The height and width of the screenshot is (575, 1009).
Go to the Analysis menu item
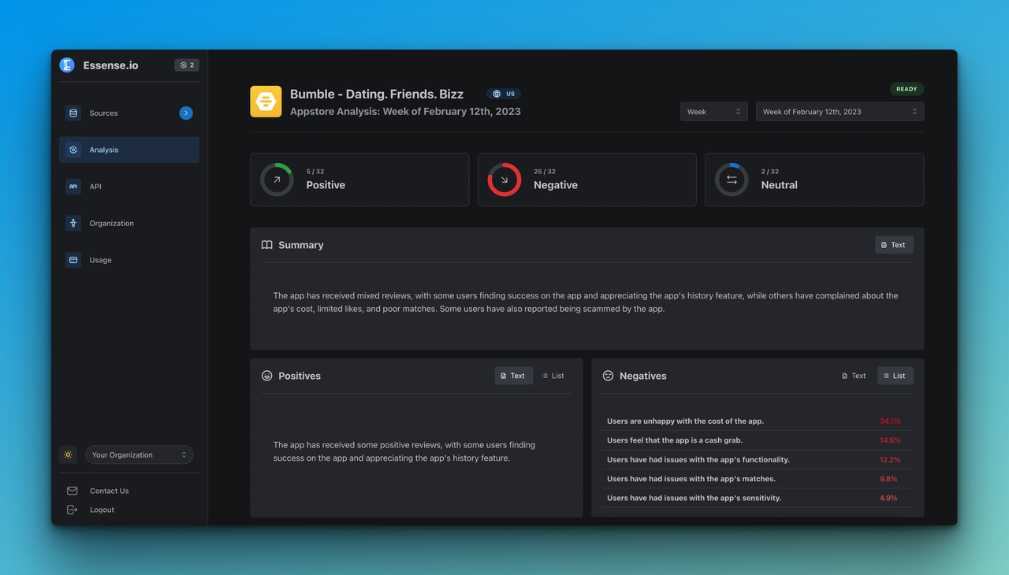[129, 150]
